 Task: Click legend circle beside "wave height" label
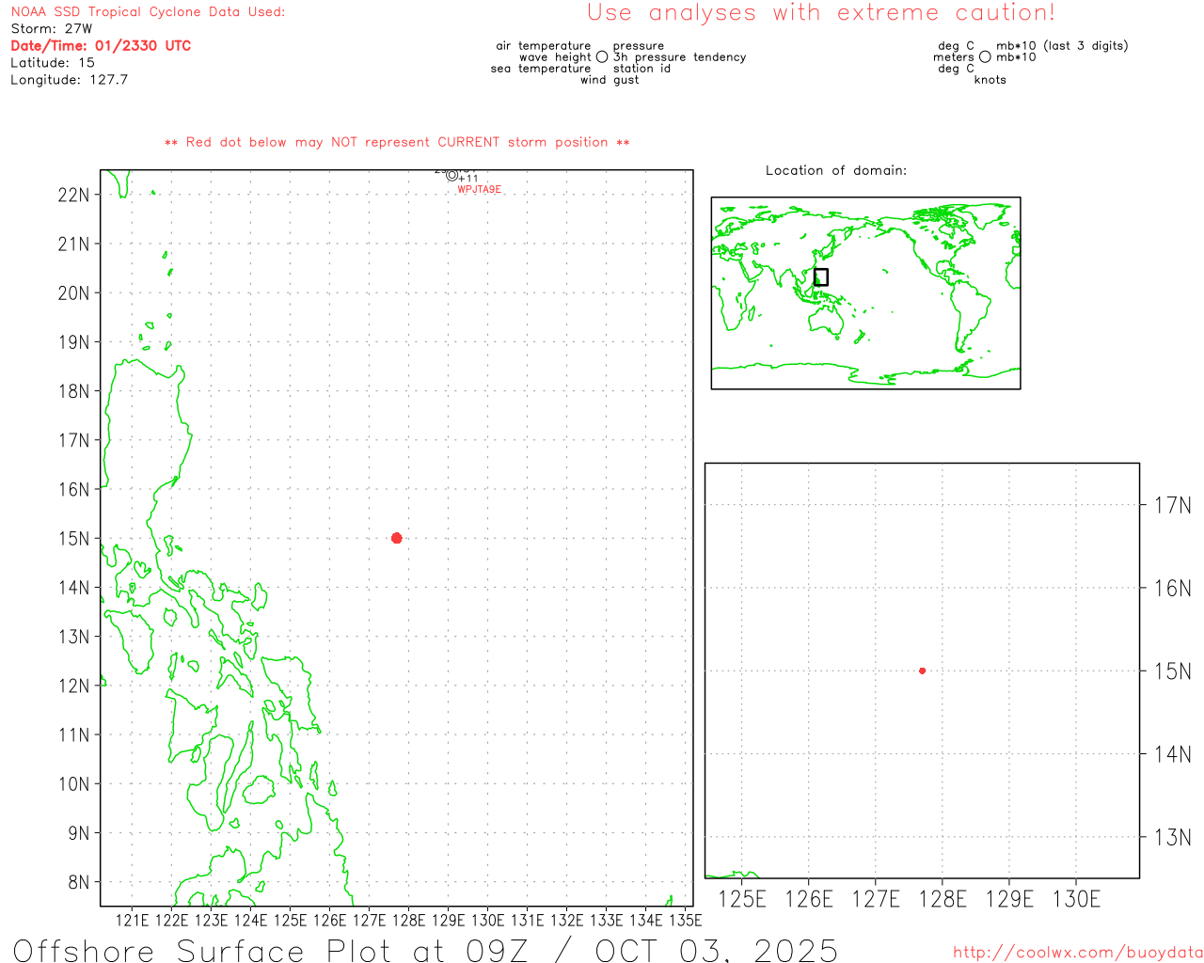[602, 57]
